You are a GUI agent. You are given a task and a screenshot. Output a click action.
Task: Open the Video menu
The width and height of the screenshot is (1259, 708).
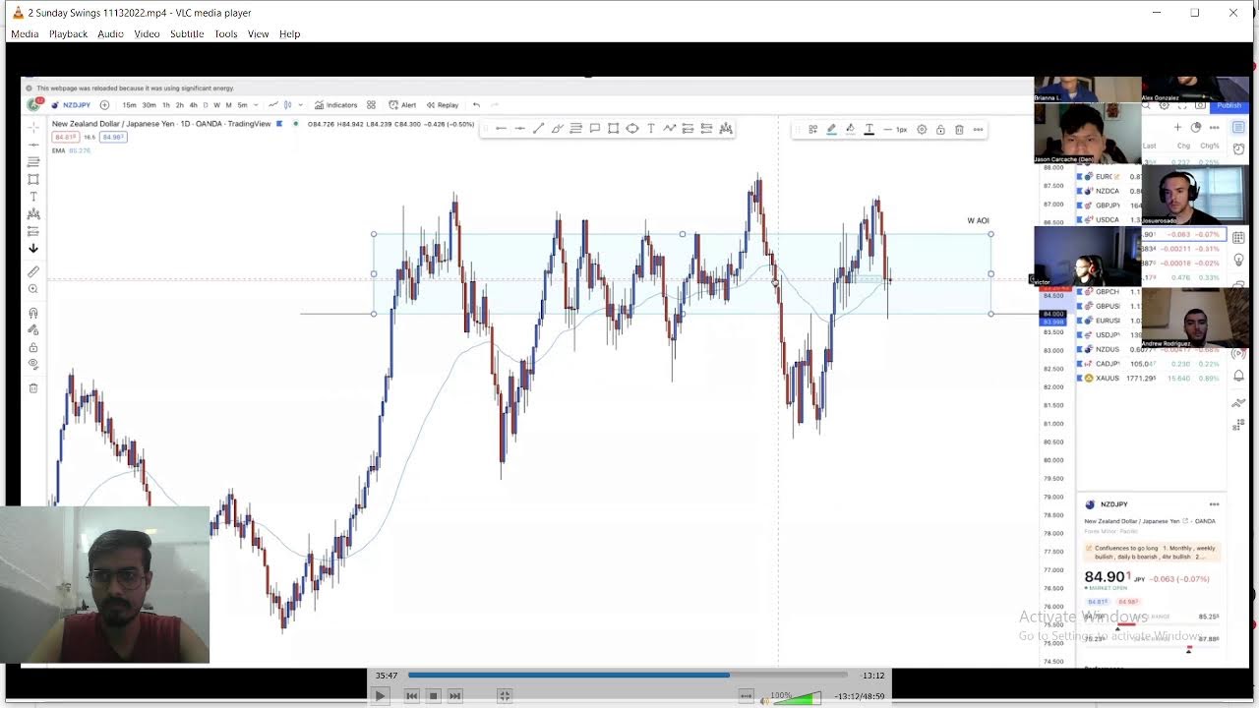[147, 33]
